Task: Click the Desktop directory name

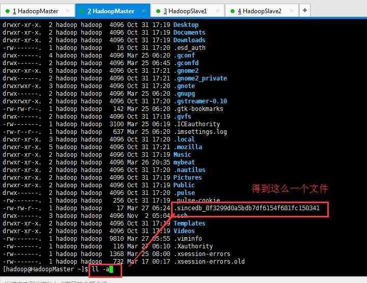Action: coord(186,25)
